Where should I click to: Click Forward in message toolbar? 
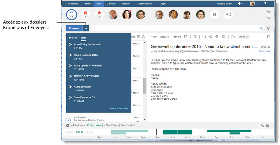tap(177, 37)
